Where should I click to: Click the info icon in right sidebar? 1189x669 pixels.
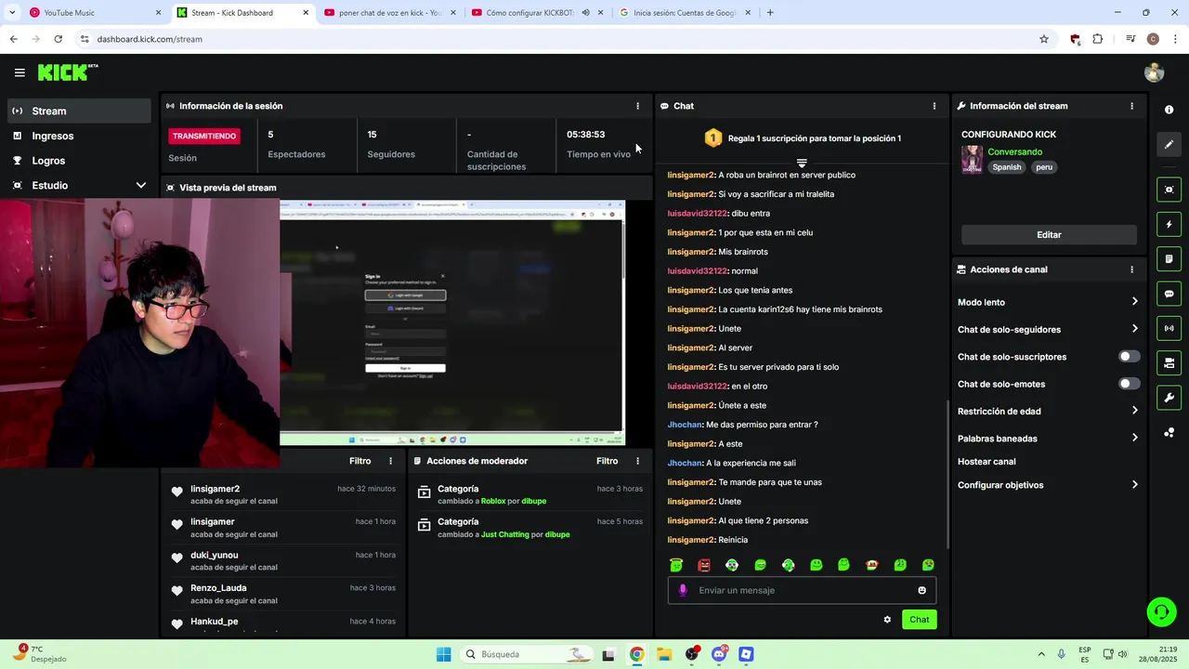[x=1169, y=110]
